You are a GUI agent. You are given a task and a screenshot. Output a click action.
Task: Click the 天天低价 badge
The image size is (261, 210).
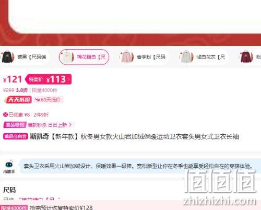[x=18, y=100]
